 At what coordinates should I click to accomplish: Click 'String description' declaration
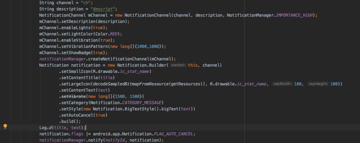click(61, 9)
